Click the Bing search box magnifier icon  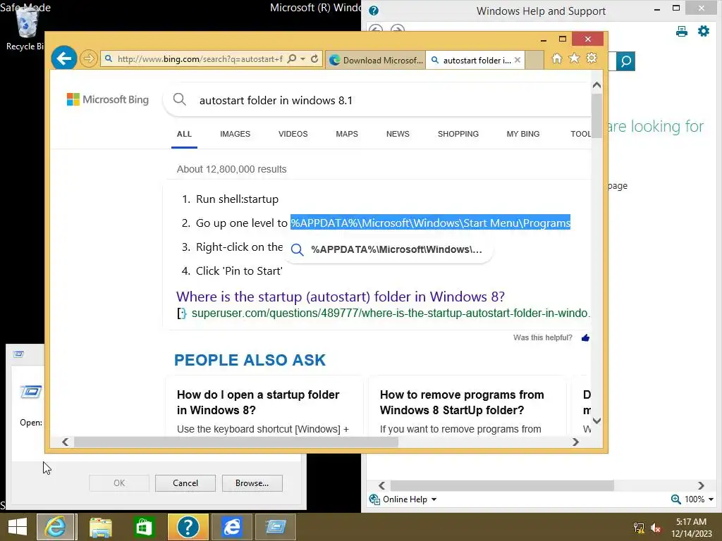(x=179, y=99)
